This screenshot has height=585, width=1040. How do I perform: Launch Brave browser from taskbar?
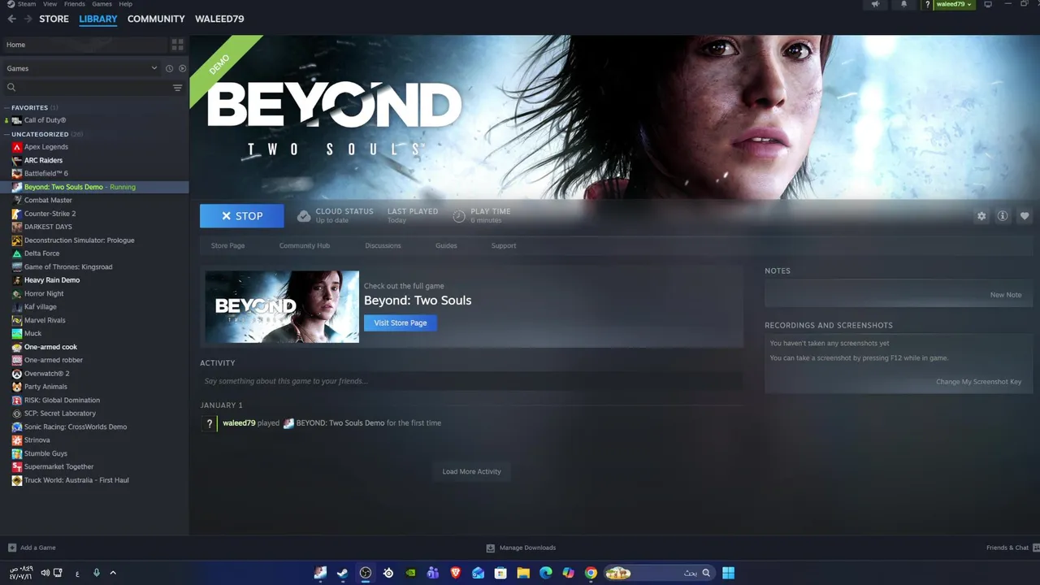tap(456, 573)
